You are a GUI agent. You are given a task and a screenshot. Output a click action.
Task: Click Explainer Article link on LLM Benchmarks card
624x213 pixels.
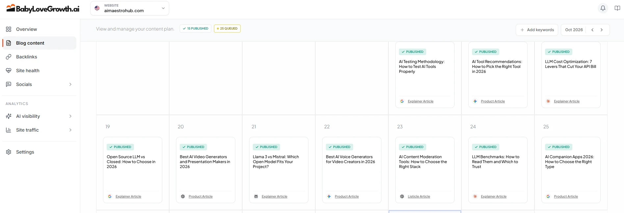(493, 197)
